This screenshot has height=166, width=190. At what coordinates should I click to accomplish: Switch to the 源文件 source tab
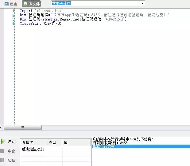(31, 4)
